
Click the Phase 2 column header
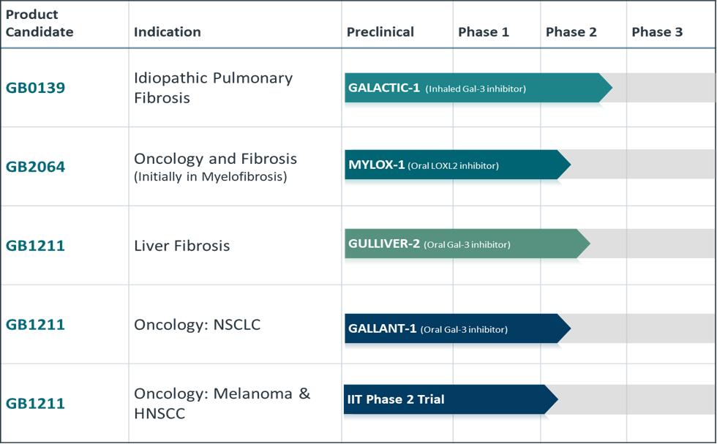tap(571, 32)
